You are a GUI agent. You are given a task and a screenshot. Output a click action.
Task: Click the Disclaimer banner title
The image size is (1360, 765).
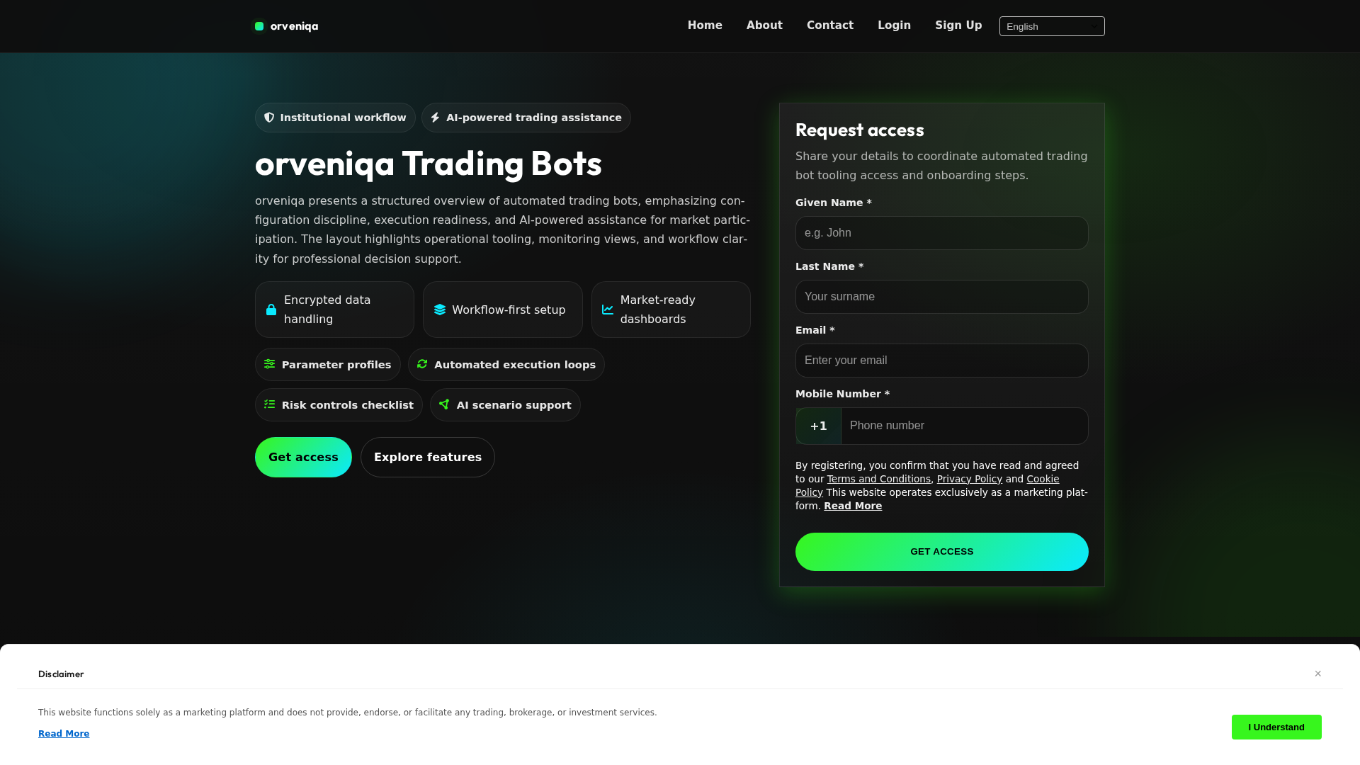click(61, 674)
